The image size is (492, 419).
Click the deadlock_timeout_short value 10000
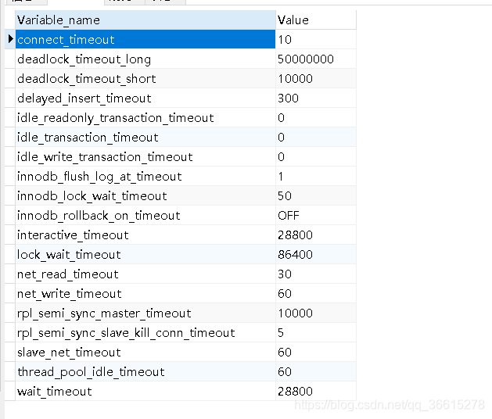click(x=316, y=78)
